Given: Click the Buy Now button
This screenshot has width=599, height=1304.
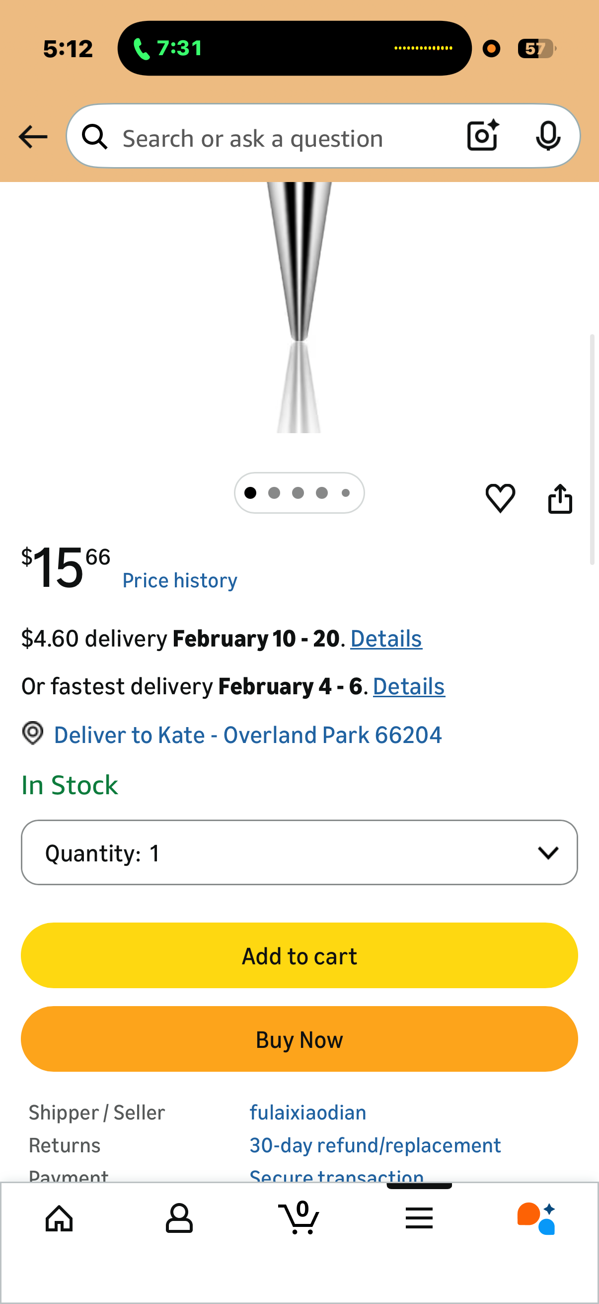Looking at the screenshot, I should coord(299,1039).
